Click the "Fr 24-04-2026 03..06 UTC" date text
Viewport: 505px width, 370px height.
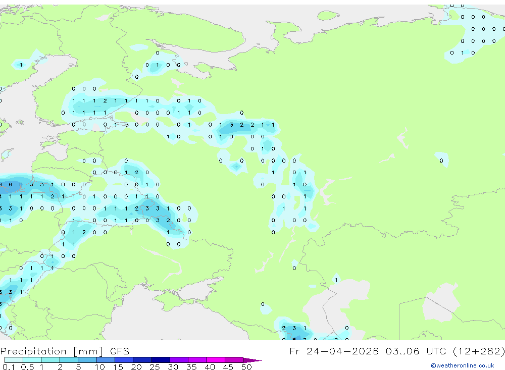click(368, 351)
